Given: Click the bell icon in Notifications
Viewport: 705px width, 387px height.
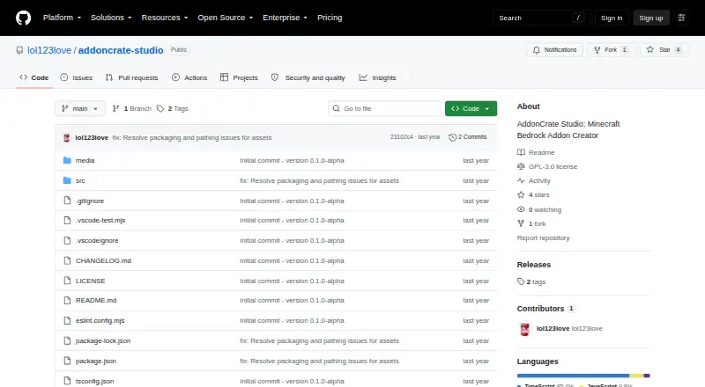Looking at the screenshot, I should 537,50.
